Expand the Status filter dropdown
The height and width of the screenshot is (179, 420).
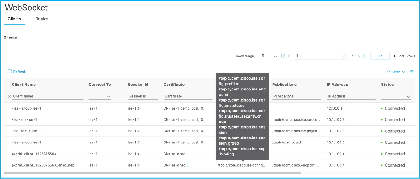pos(395,96)
